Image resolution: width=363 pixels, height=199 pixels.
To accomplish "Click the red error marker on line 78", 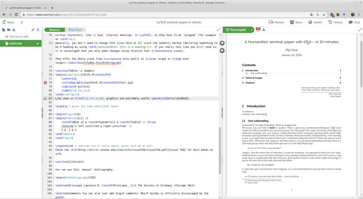I will tap(45, 83).
